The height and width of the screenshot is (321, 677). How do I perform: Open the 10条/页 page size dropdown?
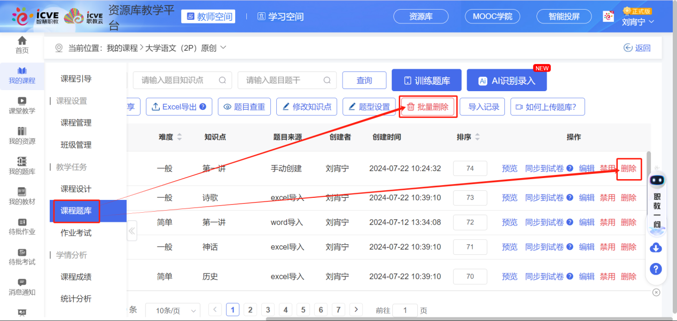click(176, 310)
